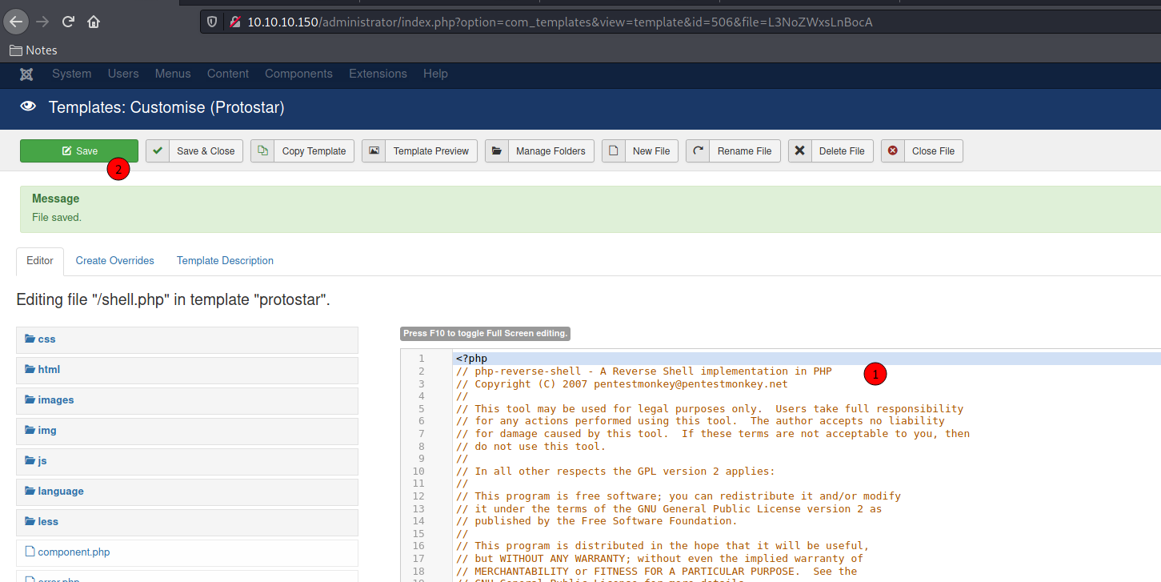Click the shield tracking protection icon
Image resolution: width=1161 pixels, height=582 pixels.
(212, 22)
